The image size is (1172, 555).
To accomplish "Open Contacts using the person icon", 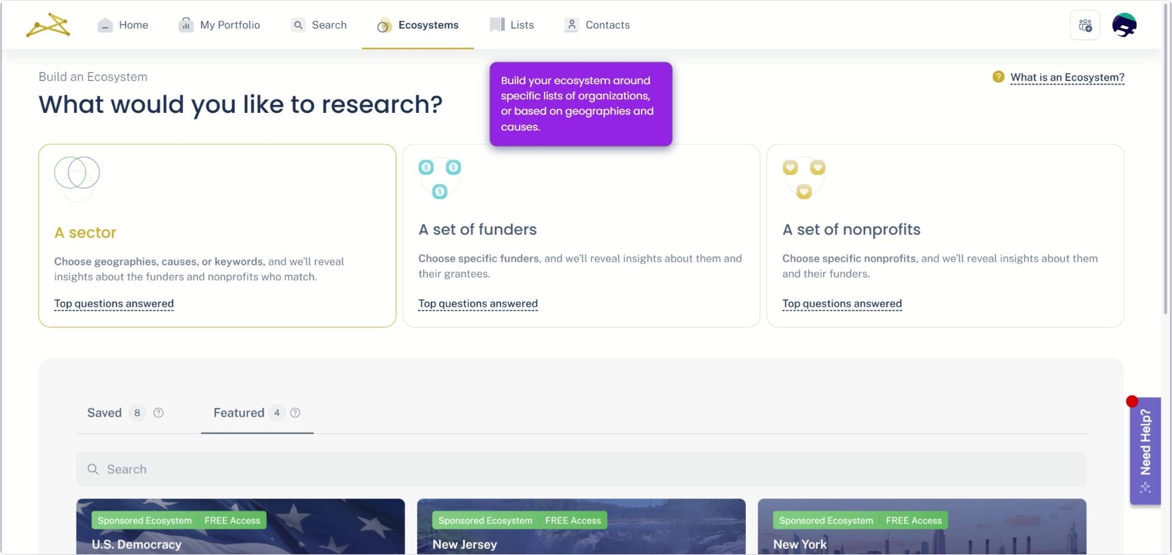I will click(571, 24).
